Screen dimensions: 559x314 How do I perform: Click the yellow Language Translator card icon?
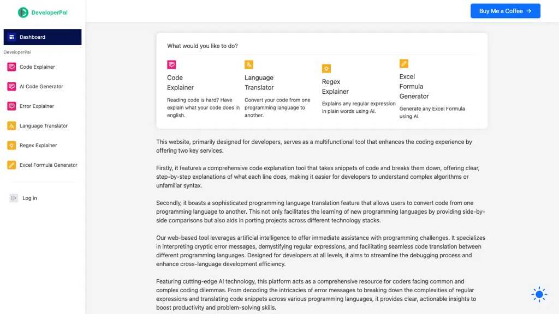coord(249,64)
